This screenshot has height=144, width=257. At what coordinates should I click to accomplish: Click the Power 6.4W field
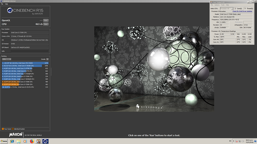click(224, 34)
